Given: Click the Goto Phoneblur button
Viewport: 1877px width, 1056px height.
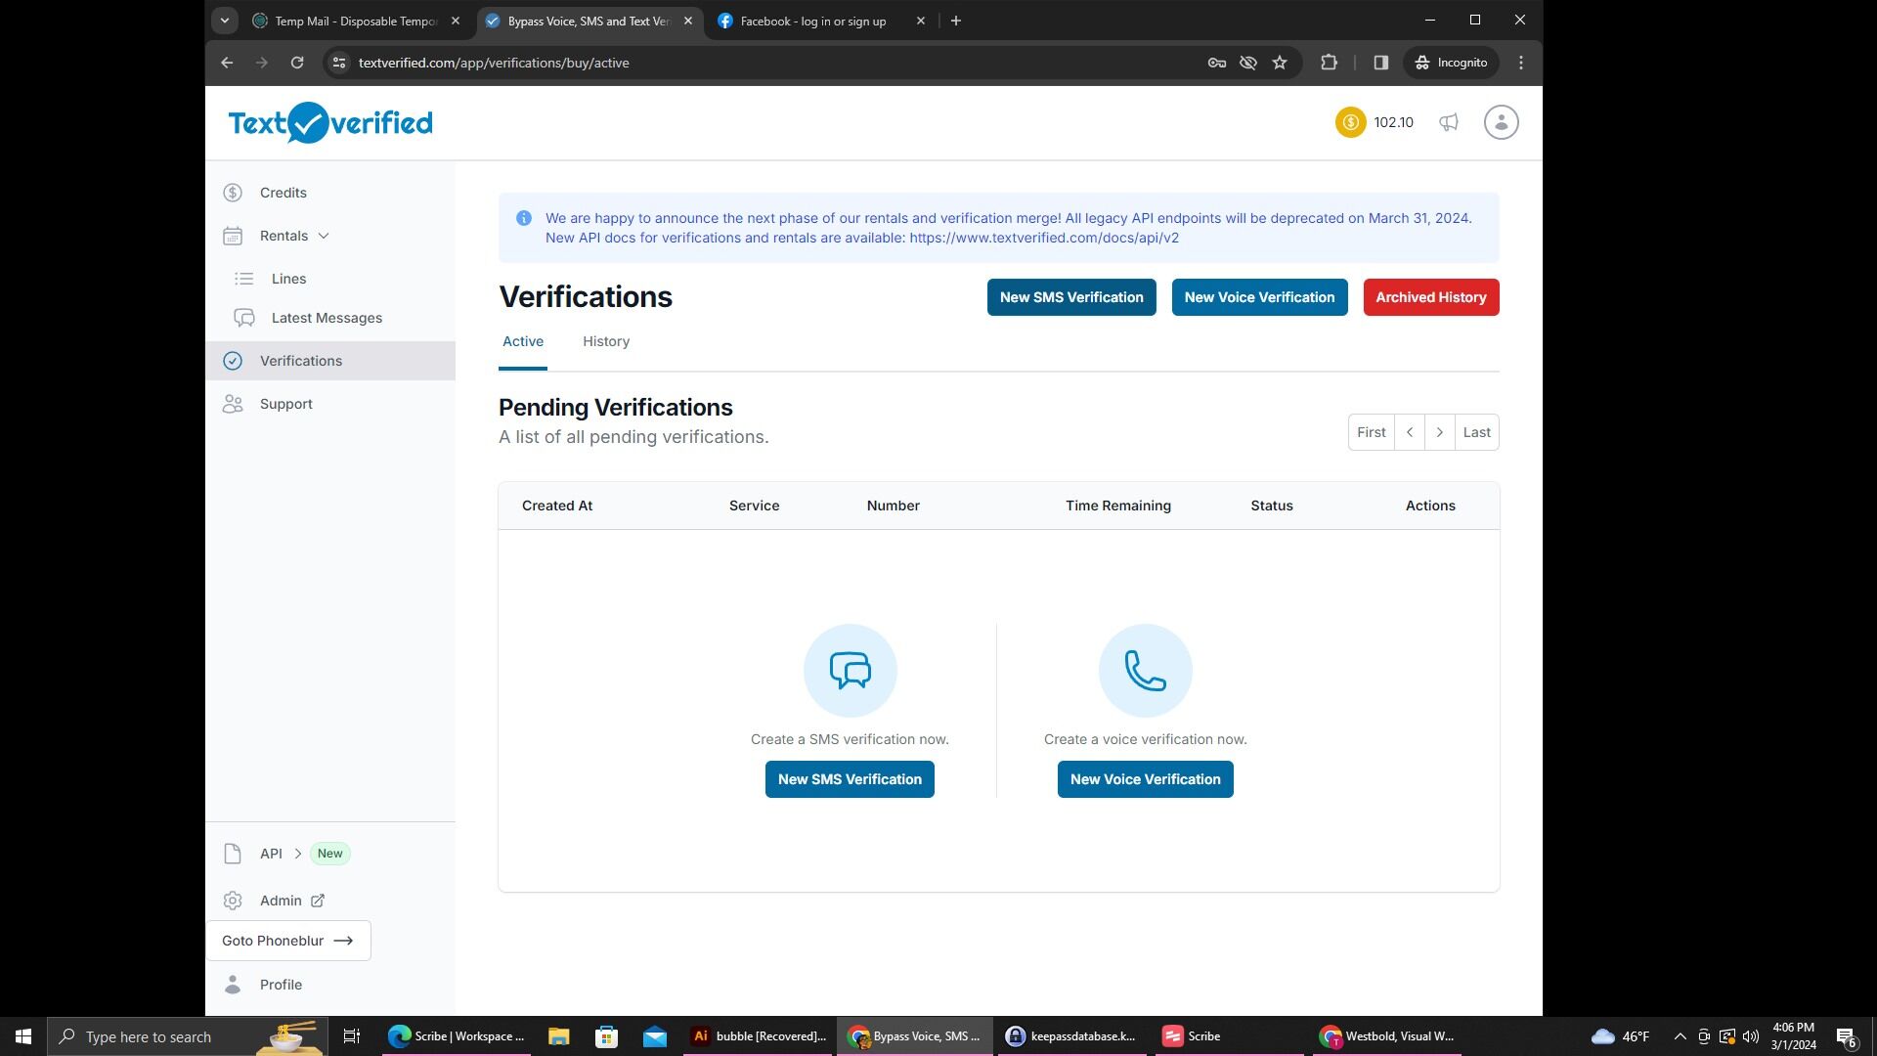Looking at the screenshot, I should tap(287, 940).
